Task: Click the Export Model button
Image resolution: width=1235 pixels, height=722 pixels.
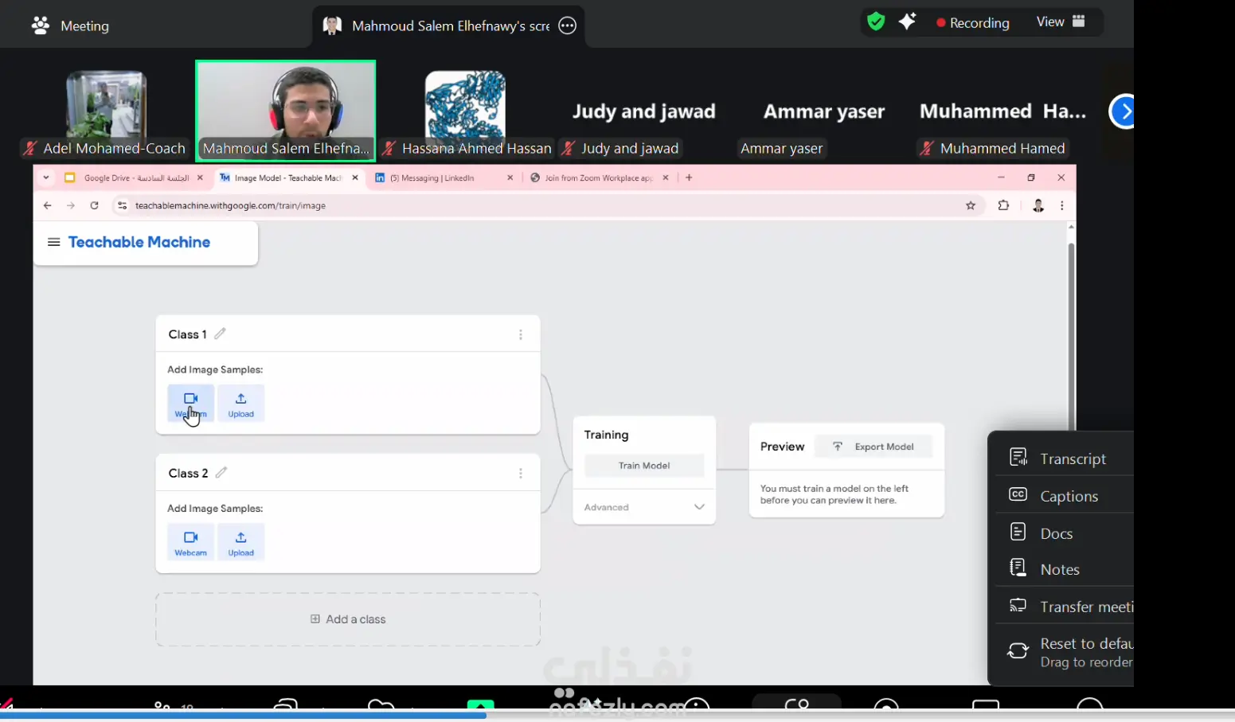Action: pos(874,447)
